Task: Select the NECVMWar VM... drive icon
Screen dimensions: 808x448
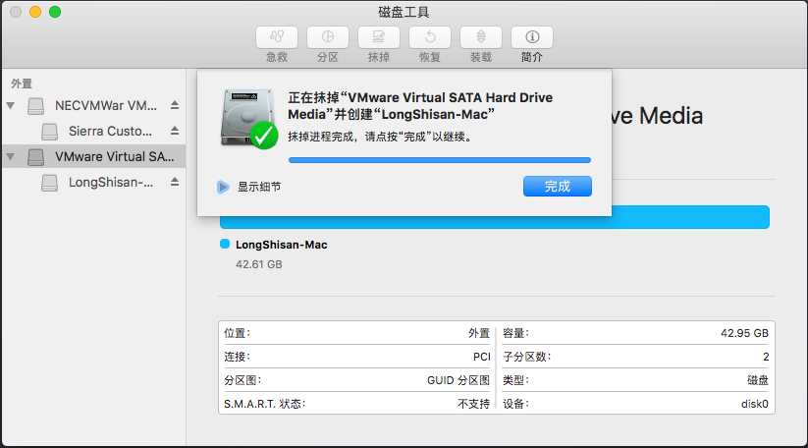Action: point(35,106)
